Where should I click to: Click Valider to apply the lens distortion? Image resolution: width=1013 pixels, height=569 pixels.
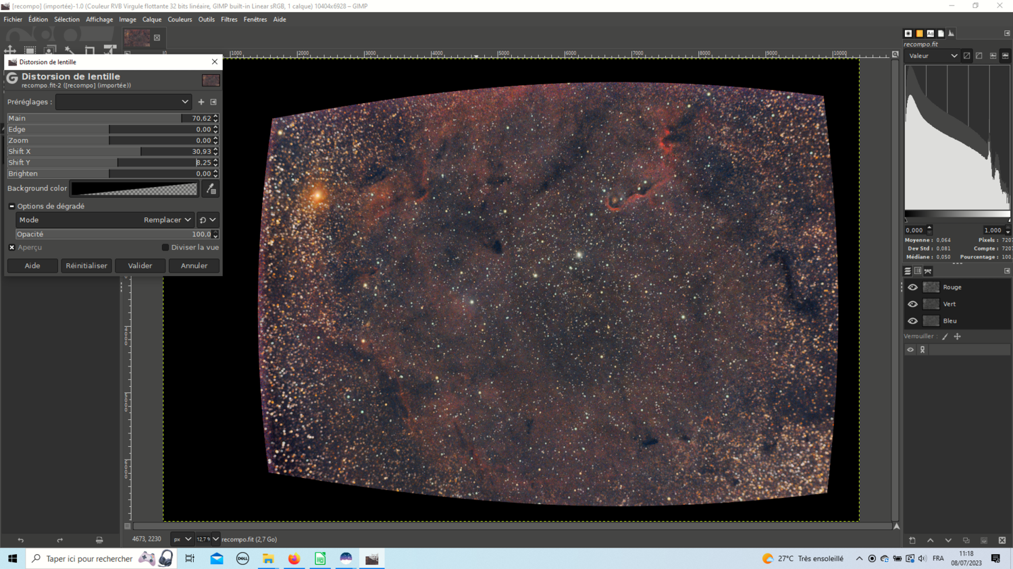[139, 265]
